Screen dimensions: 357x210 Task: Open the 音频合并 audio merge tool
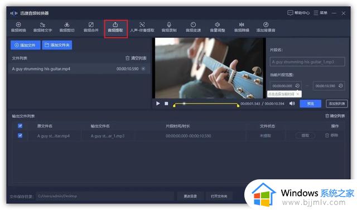91,27
